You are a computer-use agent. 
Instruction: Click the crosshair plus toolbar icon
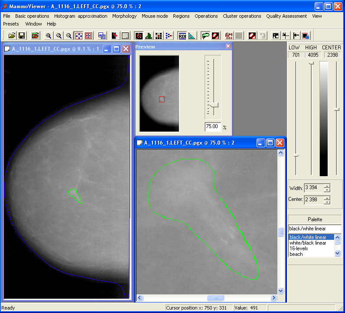(x=286, y=35)
